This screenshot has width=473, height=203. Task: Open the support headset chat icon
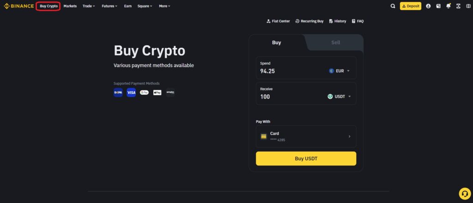(465, 193)
